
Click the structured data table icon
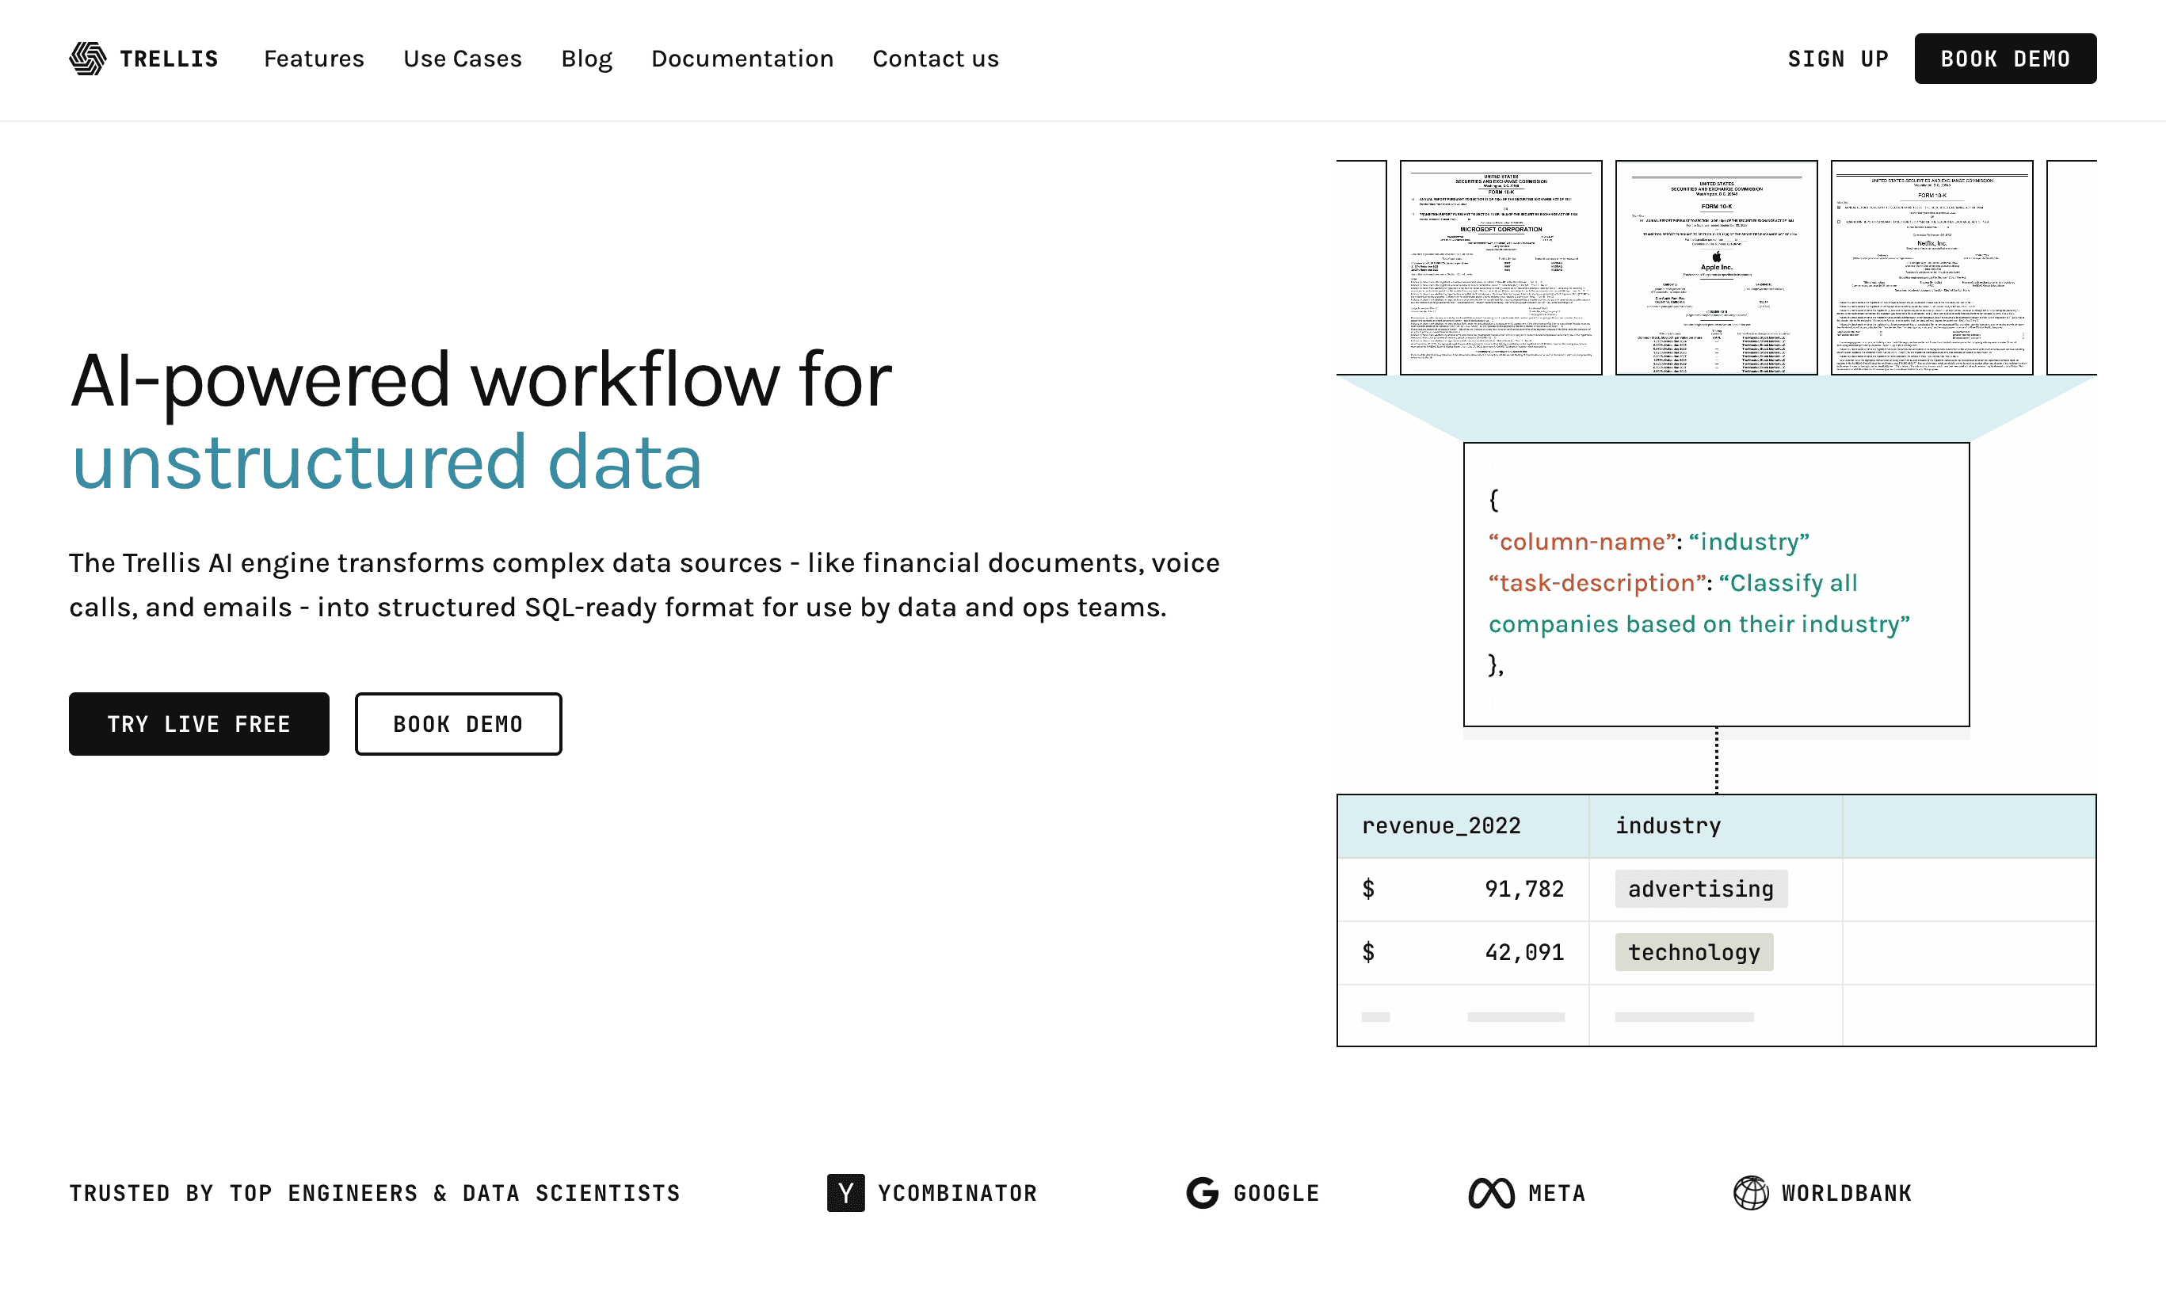[1719, 919]
